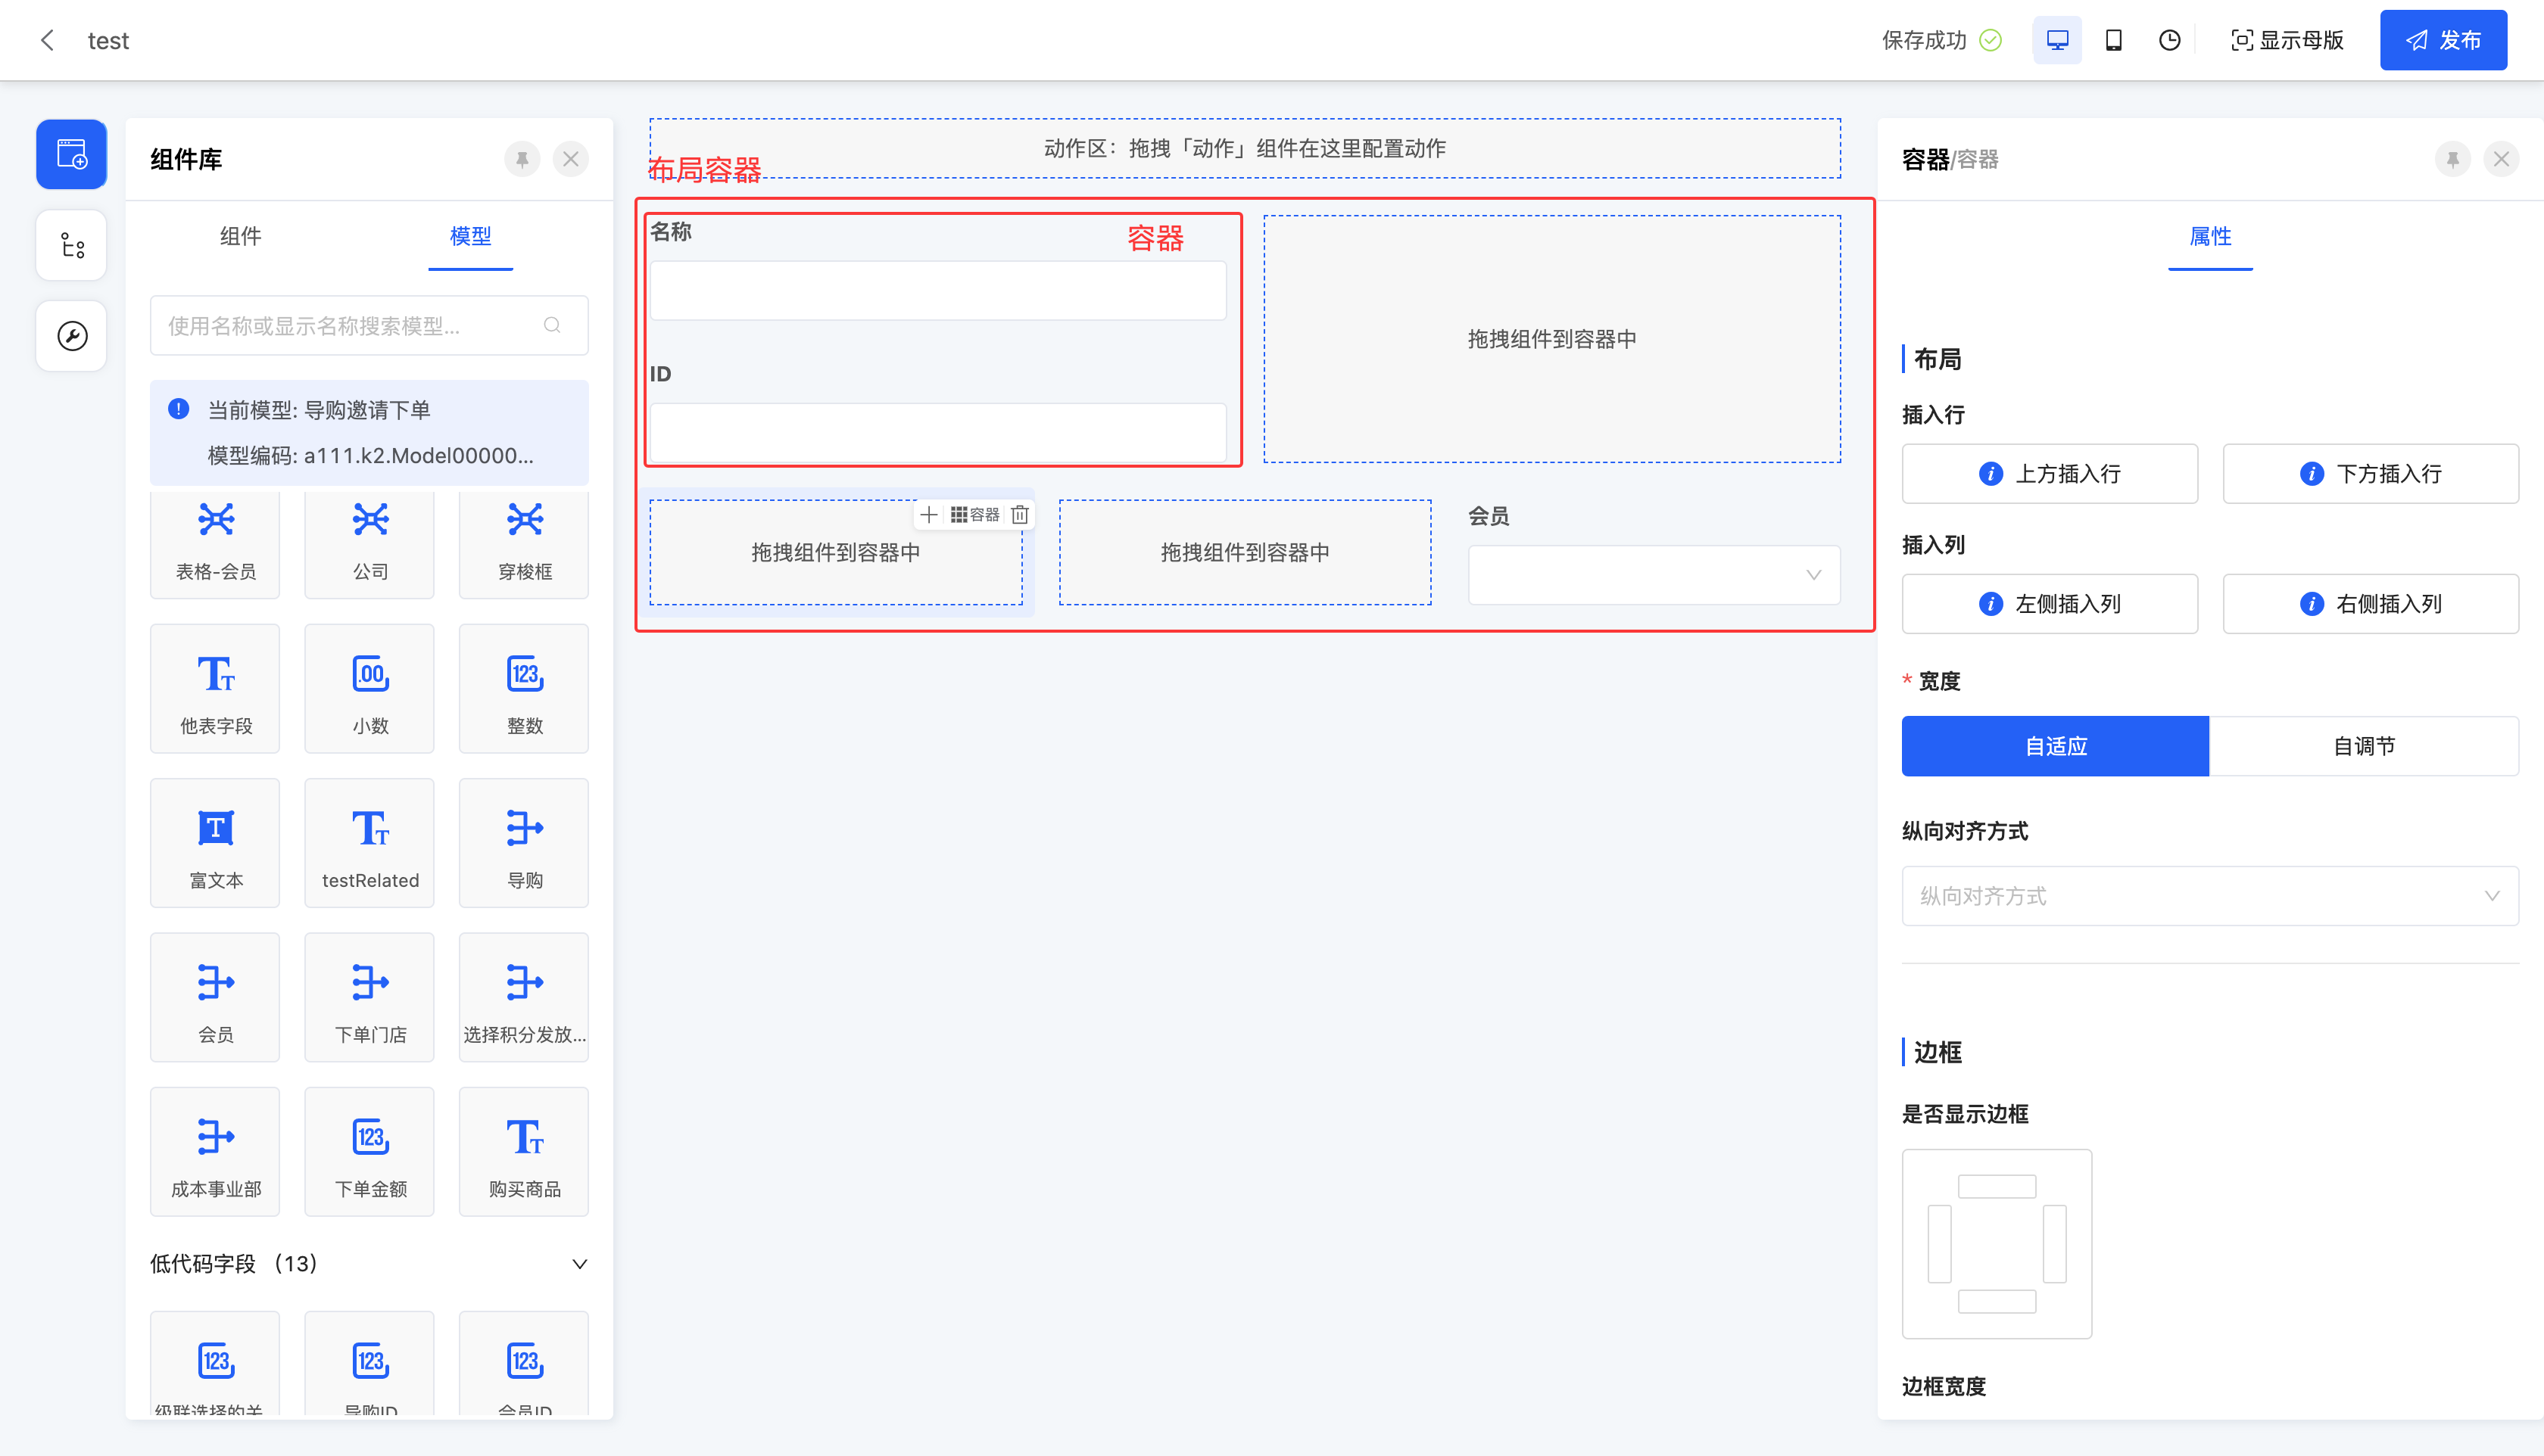Click the 发布 publish button

2442,40
